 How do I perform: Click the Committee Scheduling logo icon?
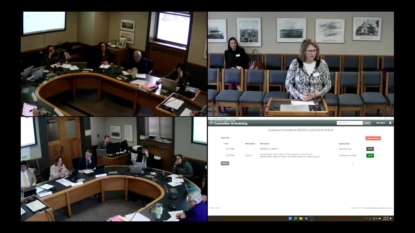(x=211, y=123)
